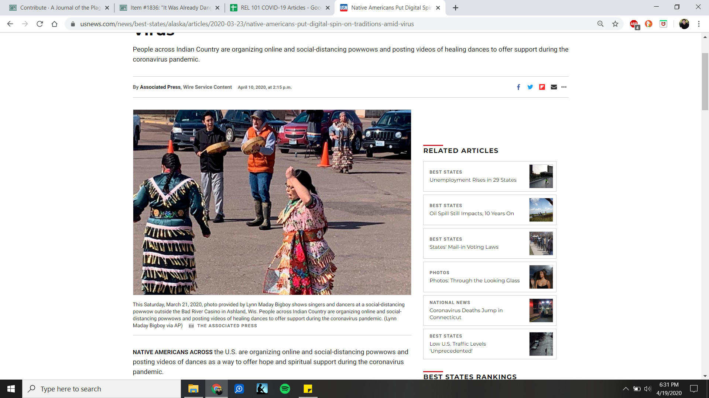
Task: Reload the current page
Action: pos(40,24)
